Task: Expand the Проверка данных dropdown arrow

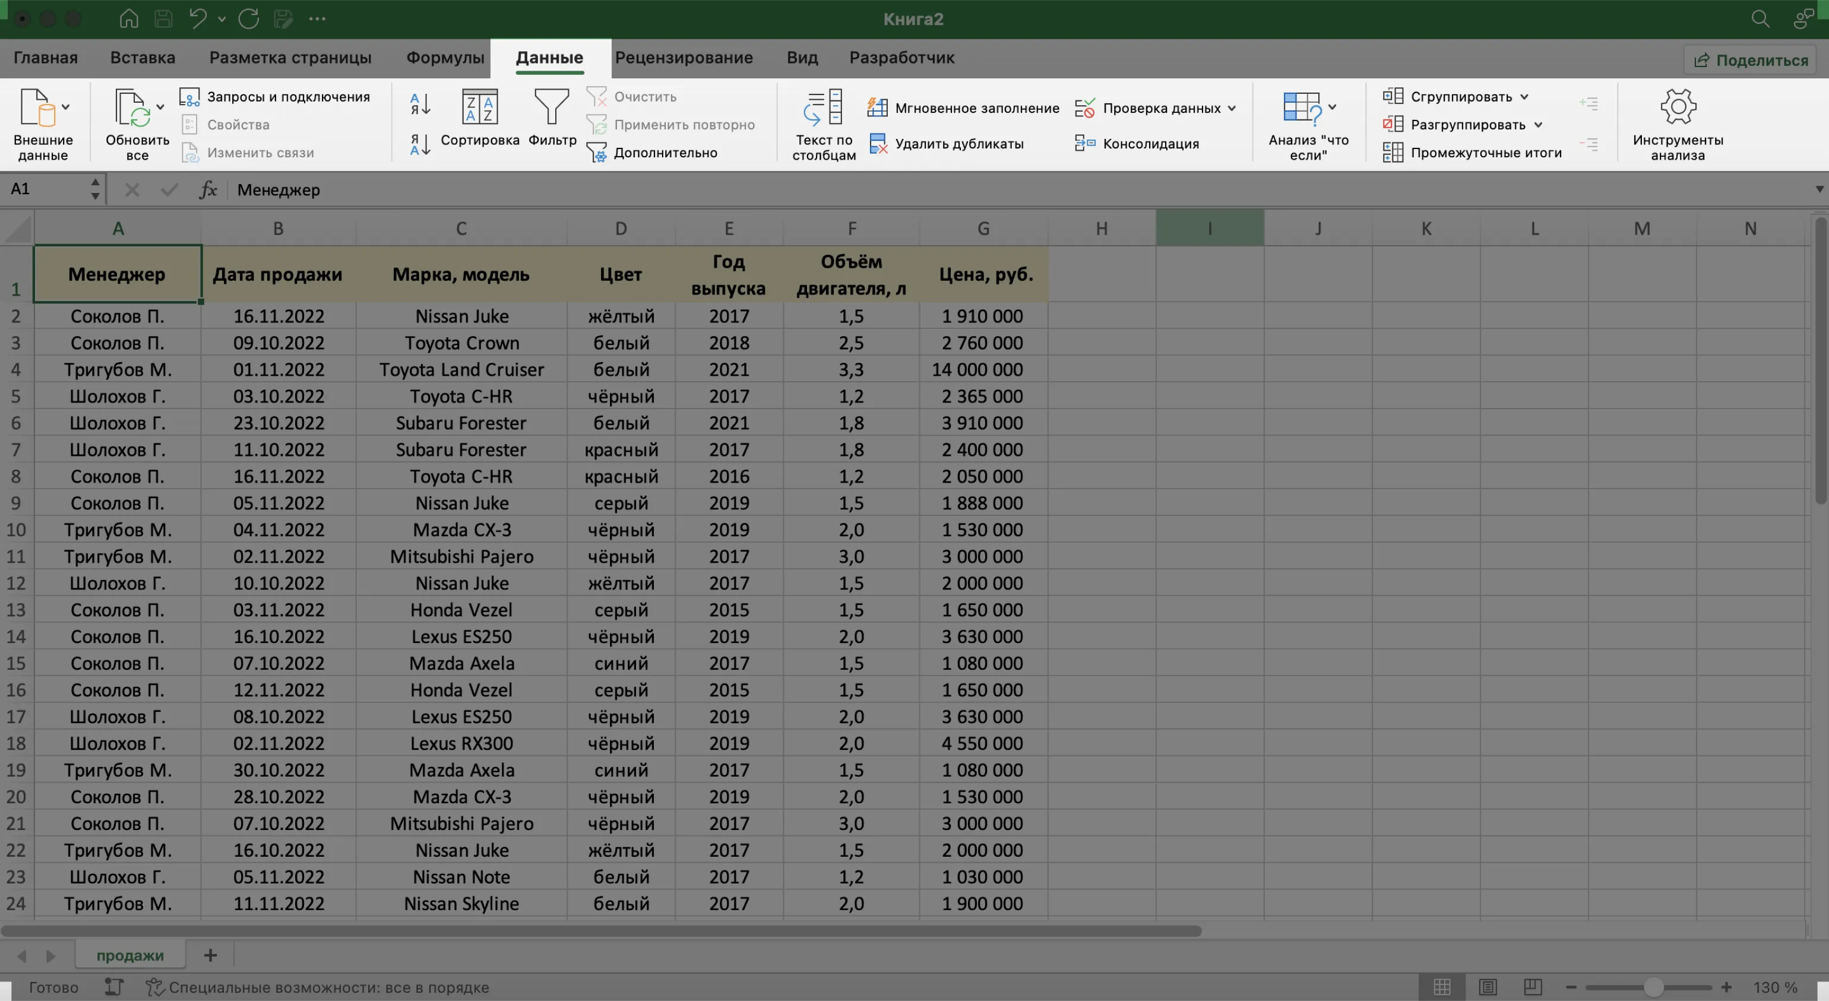Action: click(1232, 108)
